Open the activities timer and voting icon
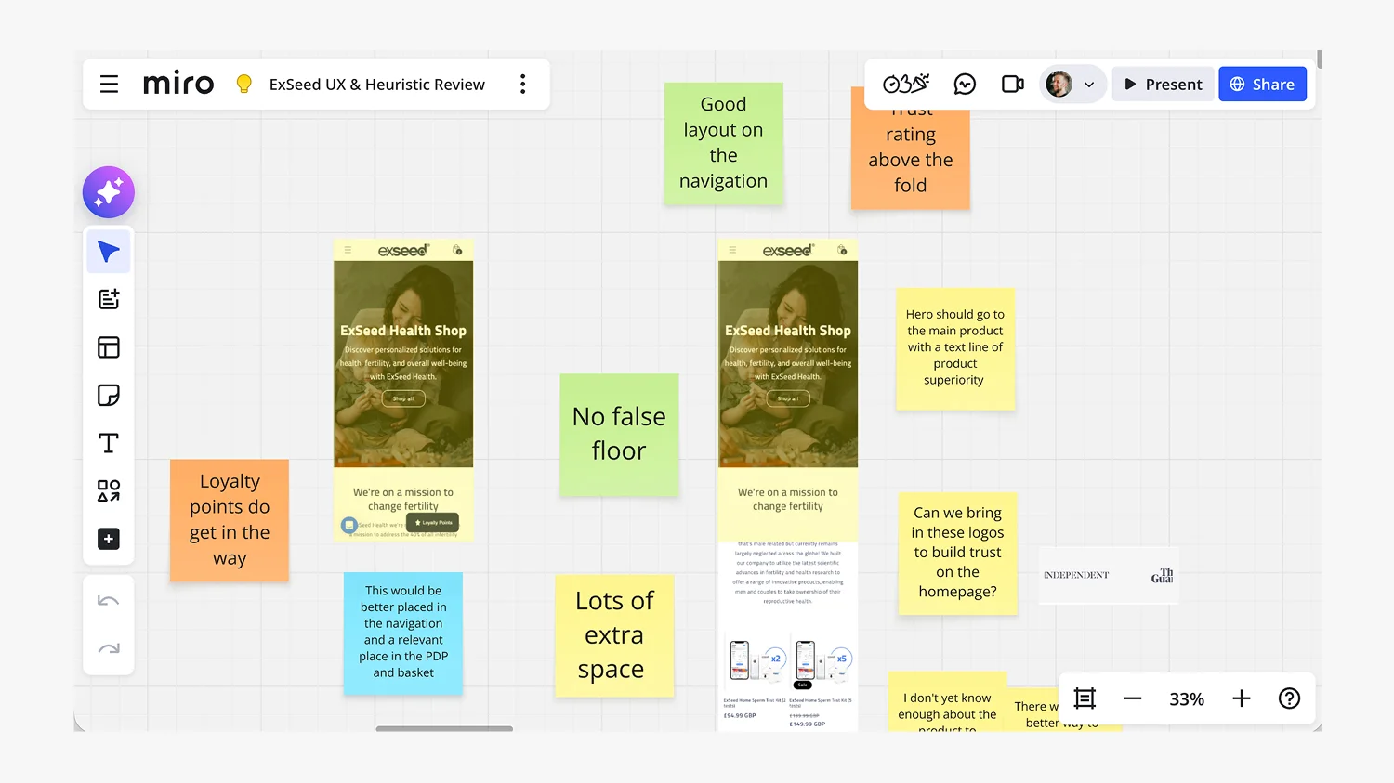 906,85
